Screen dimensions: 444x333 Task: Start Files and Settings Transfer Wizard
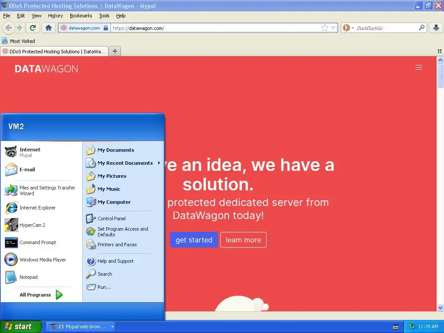pos(41,191)
